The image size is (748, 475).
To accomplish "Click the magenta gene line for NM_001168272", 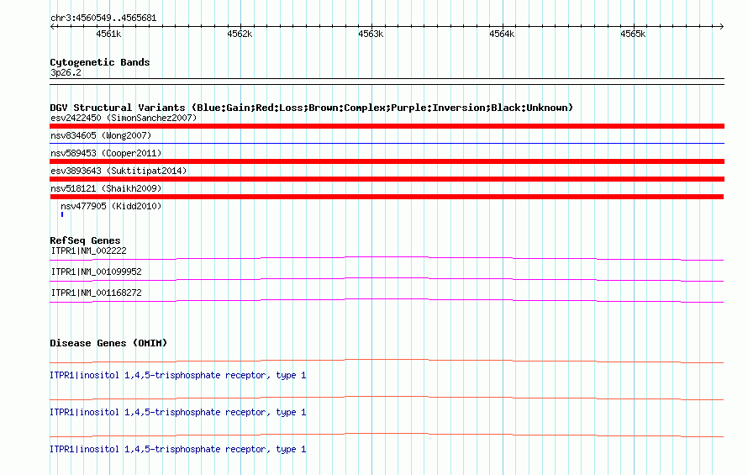I will (x=387, y=300).
